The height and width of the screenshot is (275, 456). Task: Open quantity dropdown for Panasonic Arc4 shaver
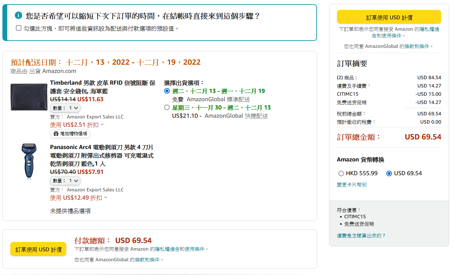click(x=65, y=181)
